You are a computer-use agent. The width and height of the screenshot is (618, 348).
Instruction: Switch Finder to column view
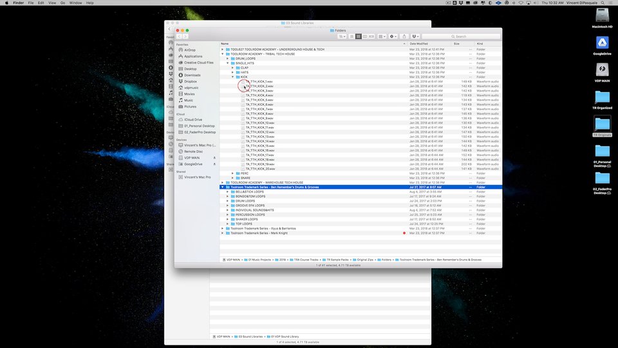[365, 36]
